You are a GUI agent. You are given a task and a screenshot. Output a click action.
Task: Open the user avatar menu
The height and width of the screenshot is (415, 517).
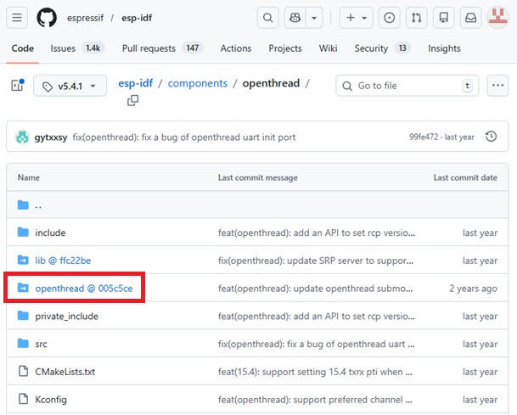[x=497, y=18]
